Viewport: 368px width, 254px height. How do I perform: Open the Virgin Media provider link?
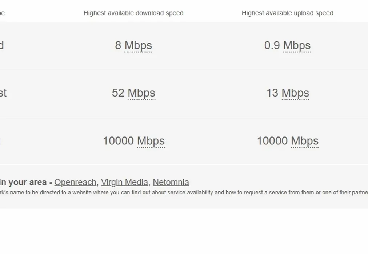[124, 182]
